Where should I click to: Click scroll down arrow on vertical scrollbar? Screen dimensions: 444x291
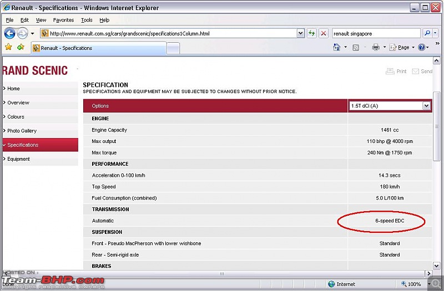[436, 266]
